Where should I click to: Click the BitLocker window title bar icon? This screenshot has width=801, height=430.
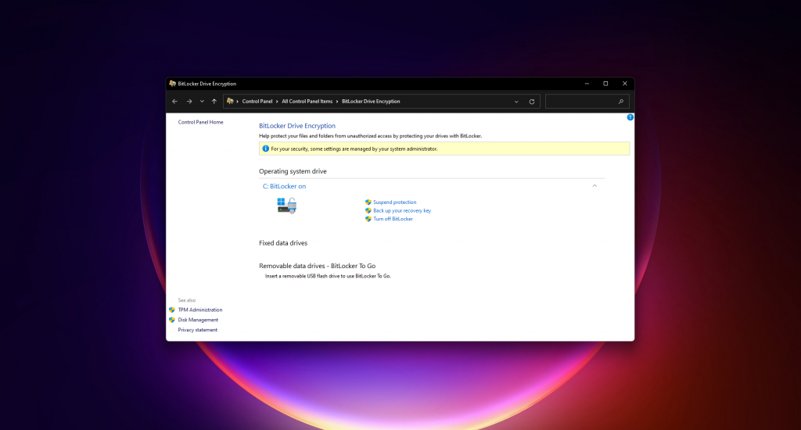[x=173, y=83]
